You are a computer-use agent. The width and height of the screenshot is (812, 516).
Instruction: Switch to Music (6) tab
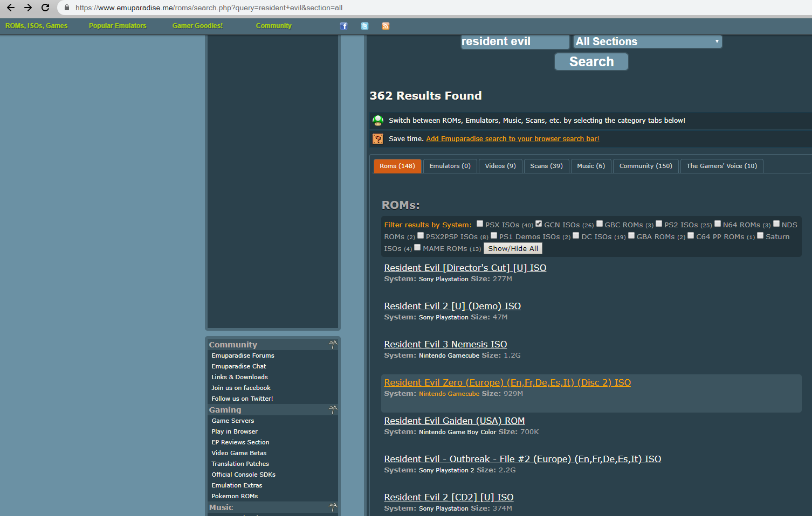(x=591, y=166)
